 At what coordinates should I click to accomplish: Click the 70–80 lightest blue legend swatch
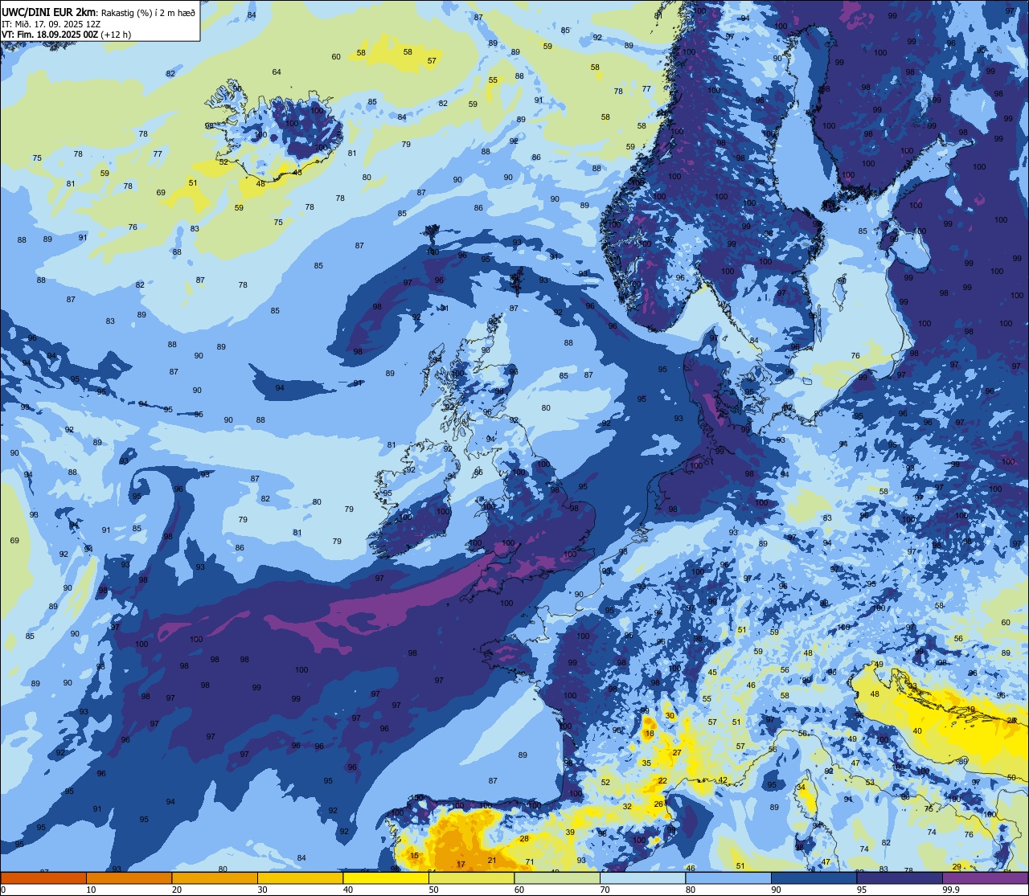click(642, 878)
